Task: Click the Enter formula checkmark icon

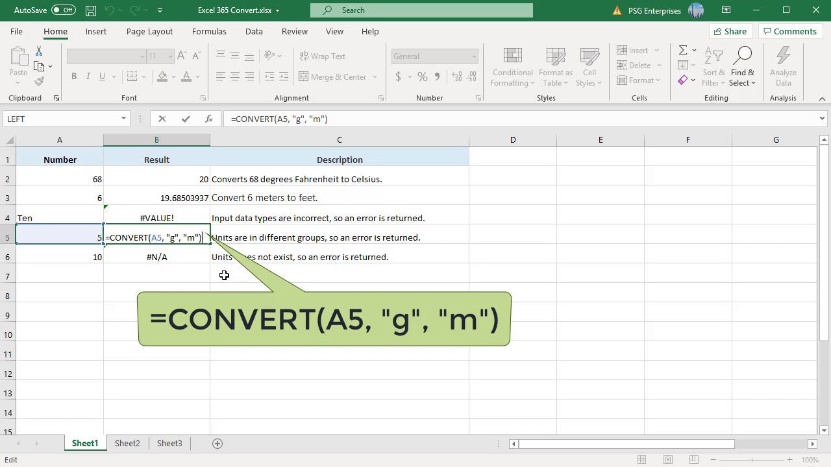Action: click(x=186, y=119)
